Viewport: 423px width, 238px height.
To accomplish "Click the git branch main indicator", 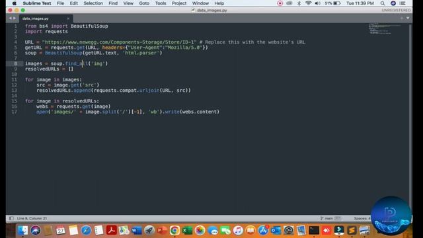I will [330, 218].
